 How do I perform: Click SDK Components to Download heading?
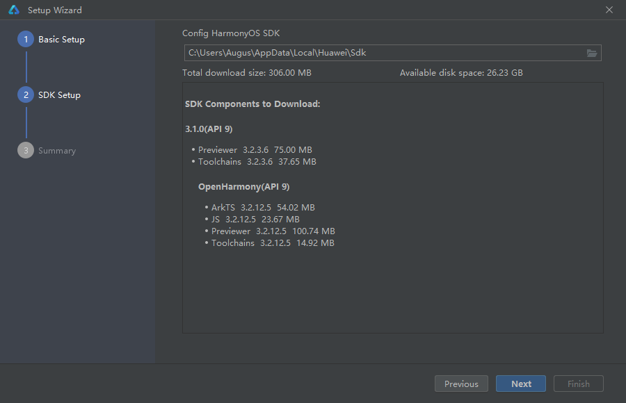(x=252, y=104)
